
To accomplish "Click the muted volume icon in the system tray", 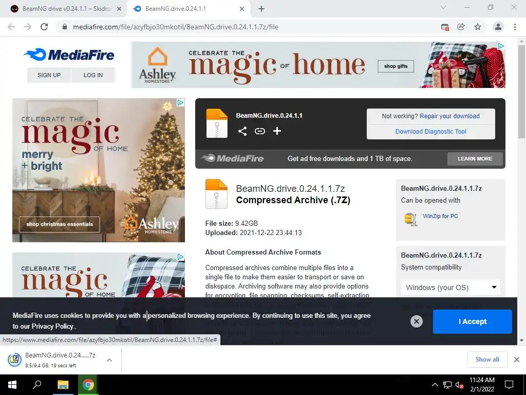I will pyautogui.click(x=459, y=385).
